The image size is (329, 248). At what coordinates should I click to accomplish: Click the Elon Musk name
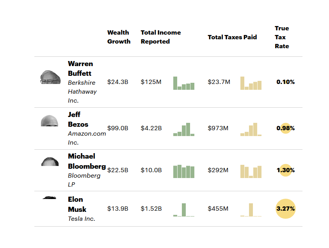pyautogui.click(x=77, y=204)
